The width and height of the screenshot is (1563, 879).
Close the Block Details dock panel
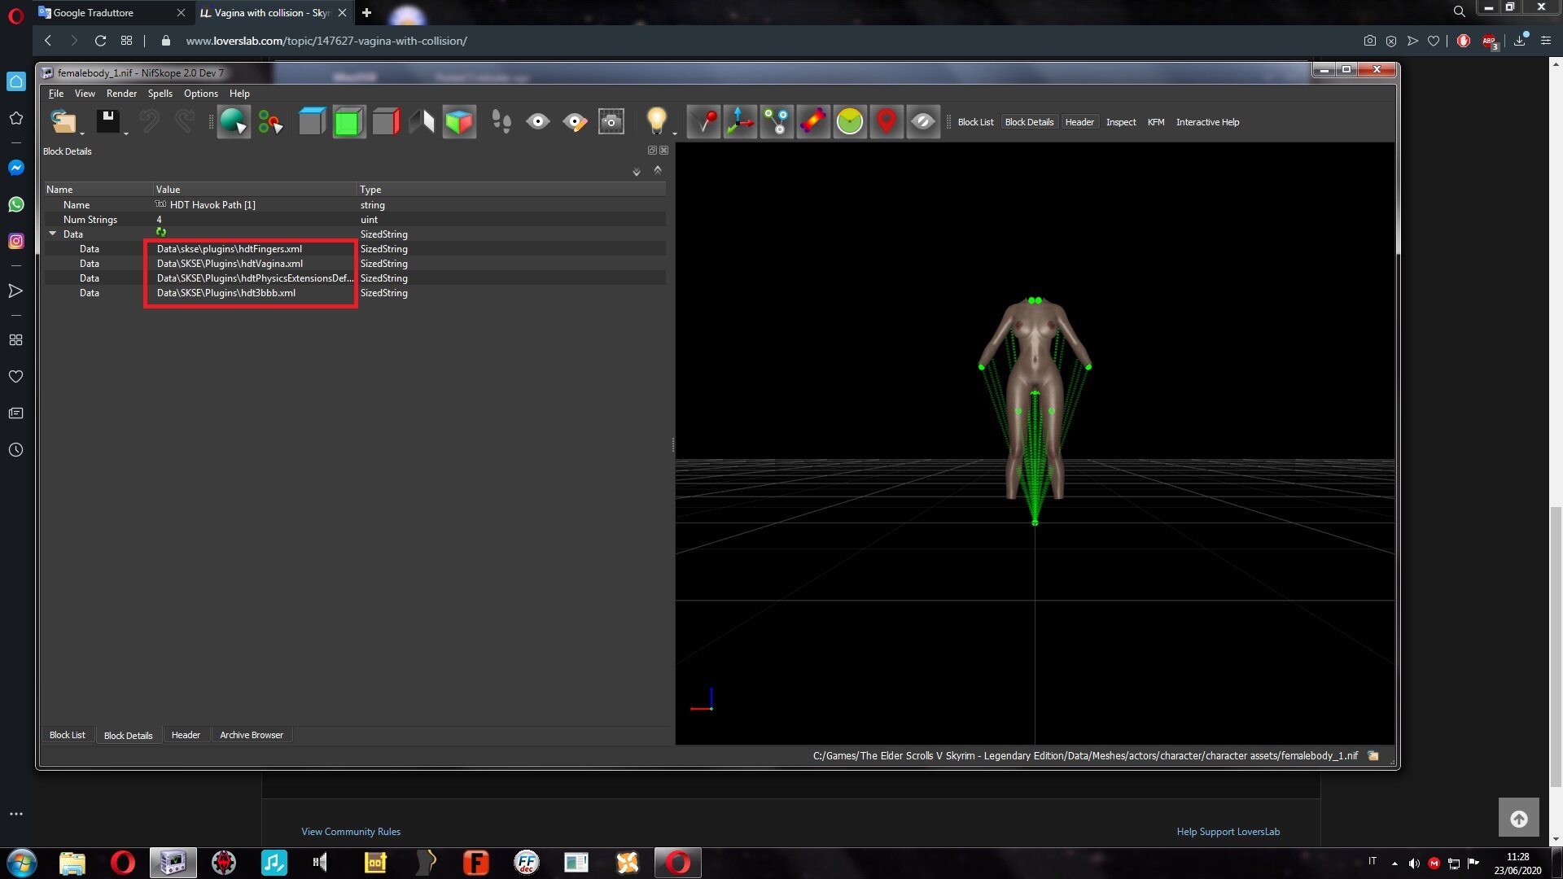[x=663, y=151]
